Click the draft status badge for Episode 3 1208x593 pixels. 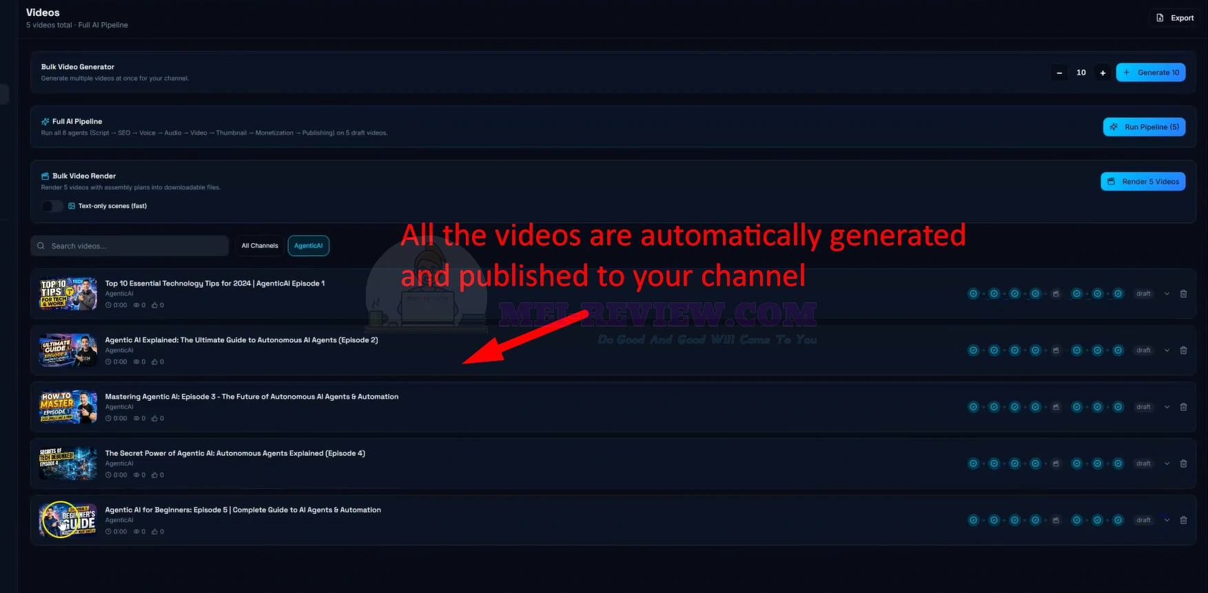1144,407
